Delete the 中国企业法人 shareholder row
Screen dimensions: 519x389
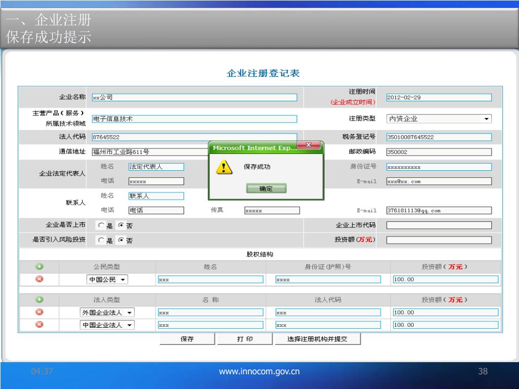(39, 325)
